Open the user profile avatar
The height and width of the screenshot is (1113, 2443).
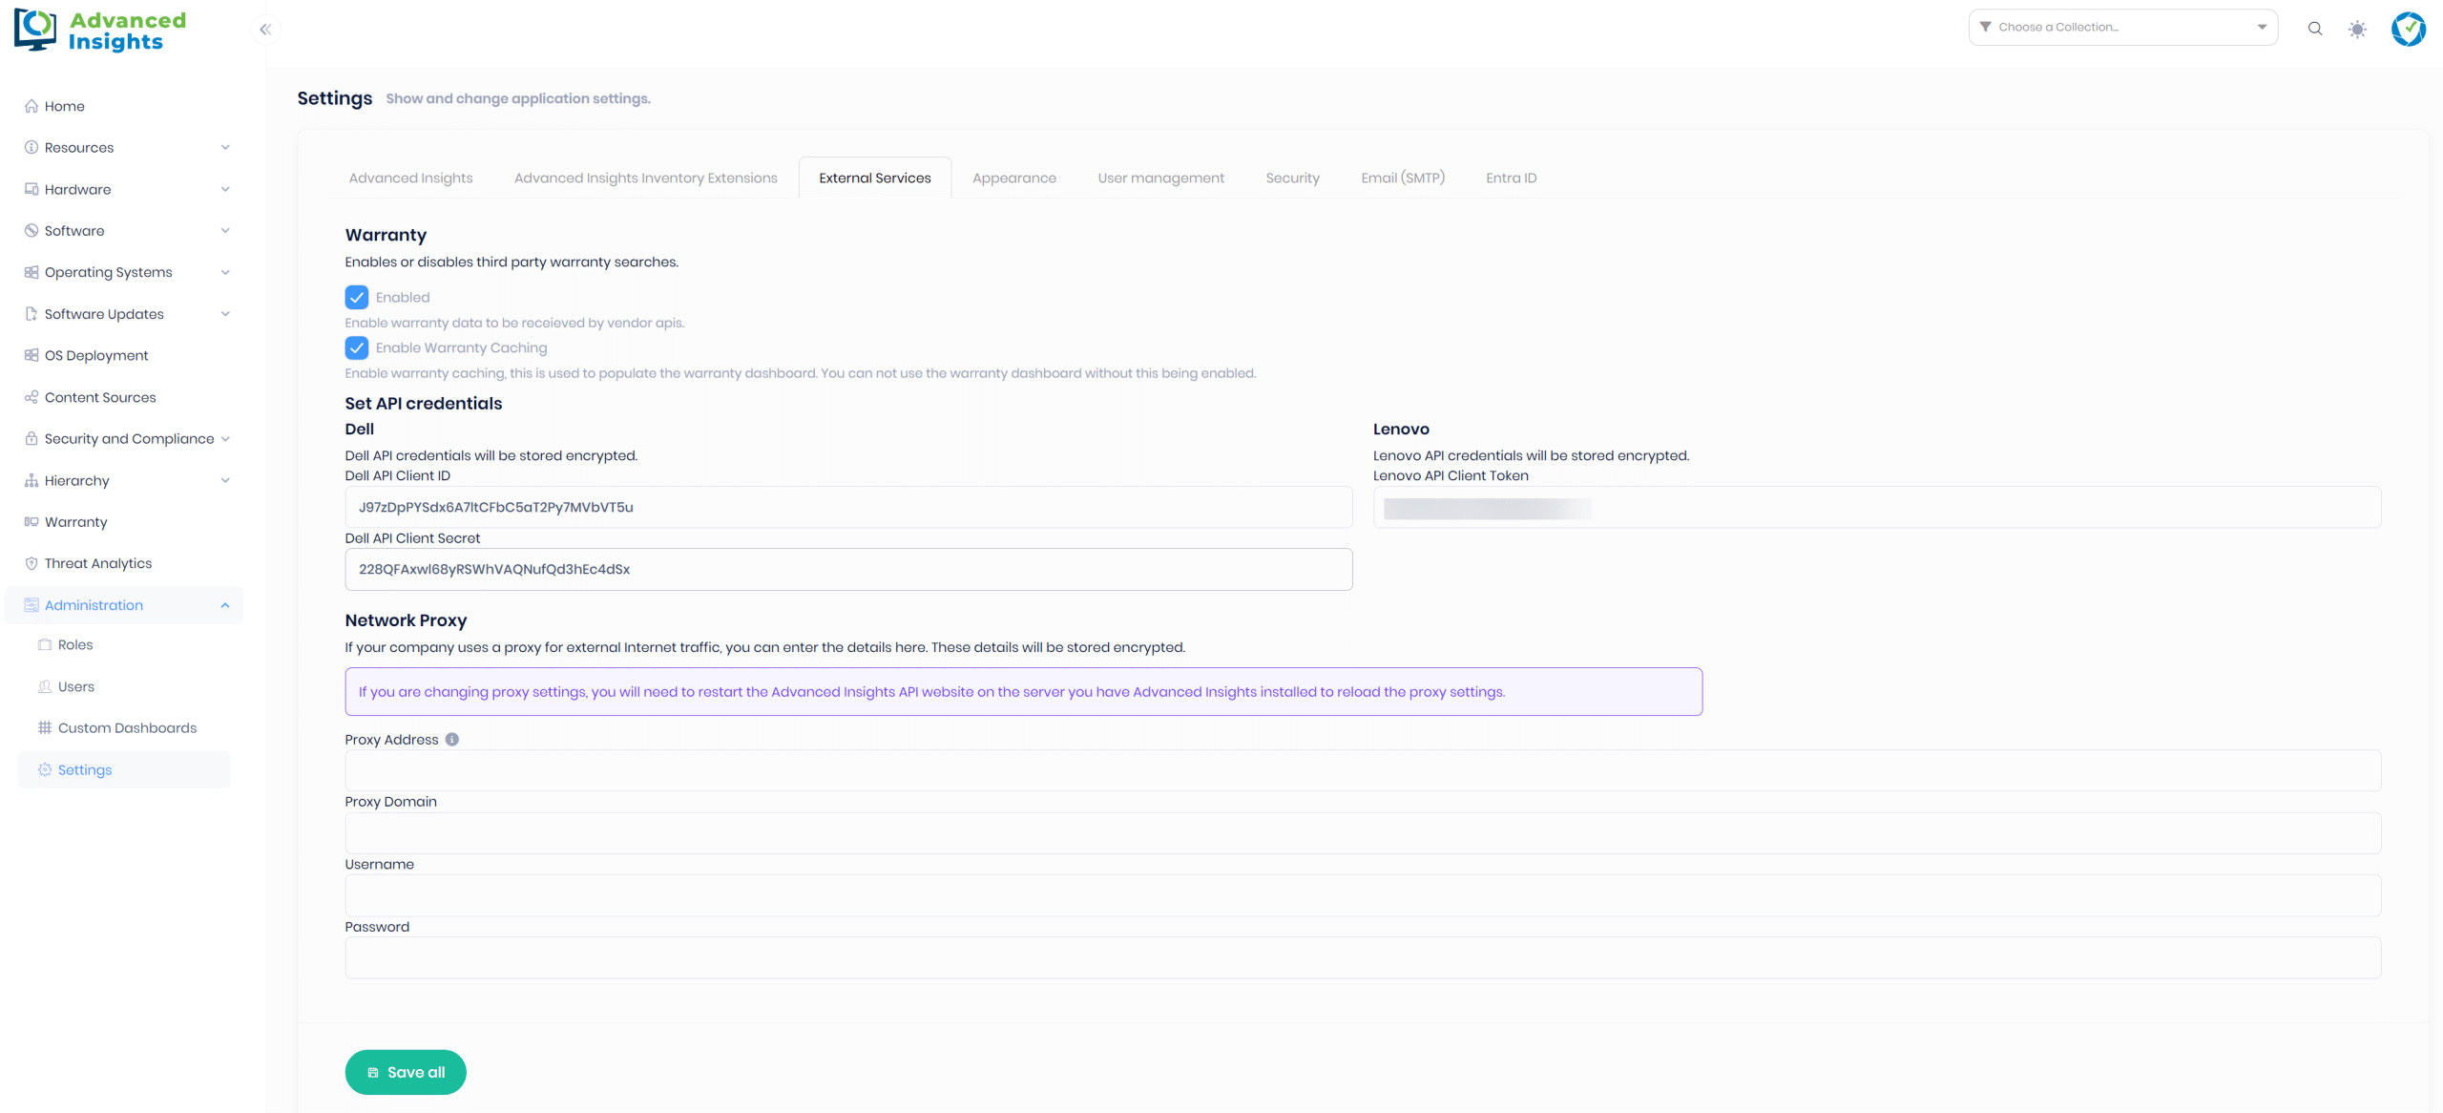coord(2408,29)
